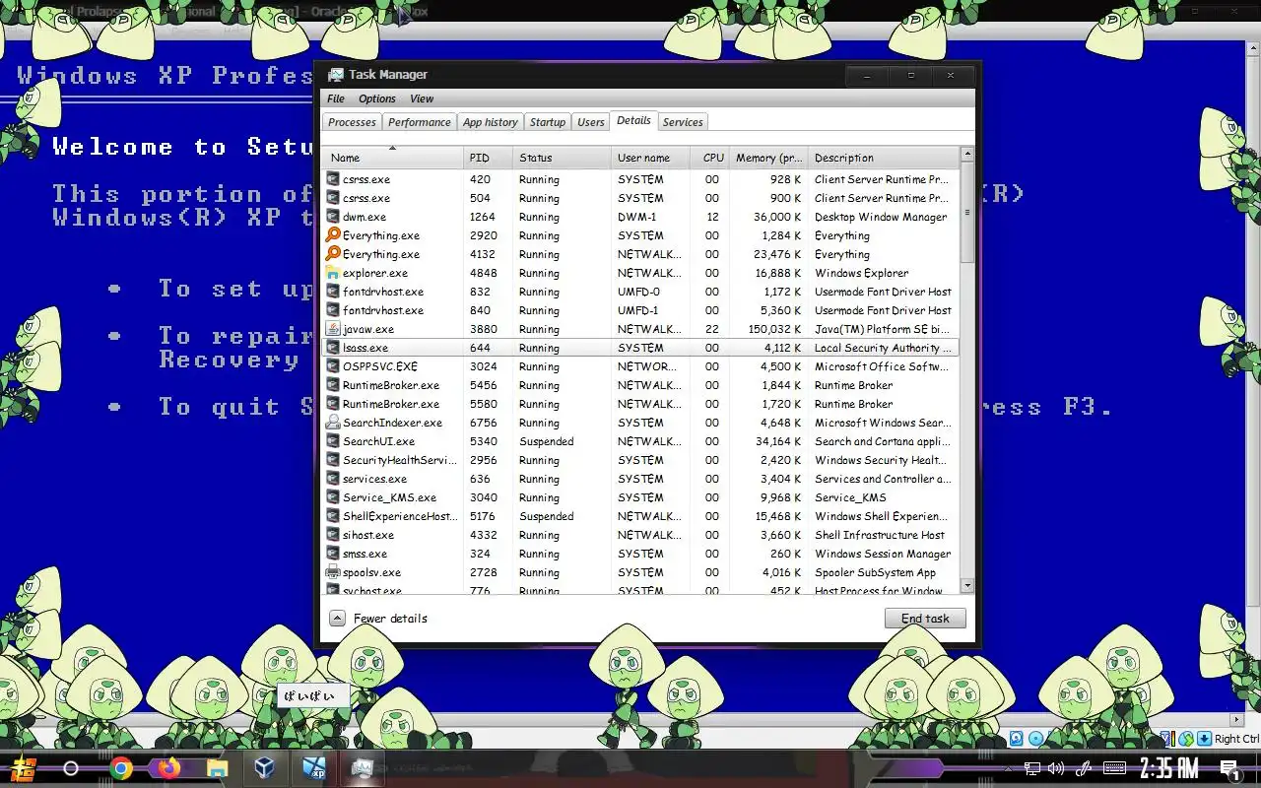Launch Firefox from the taskbar
The width and height of the screenshot is (1261, 788).
pyautogui.click(x=169, y=768)
